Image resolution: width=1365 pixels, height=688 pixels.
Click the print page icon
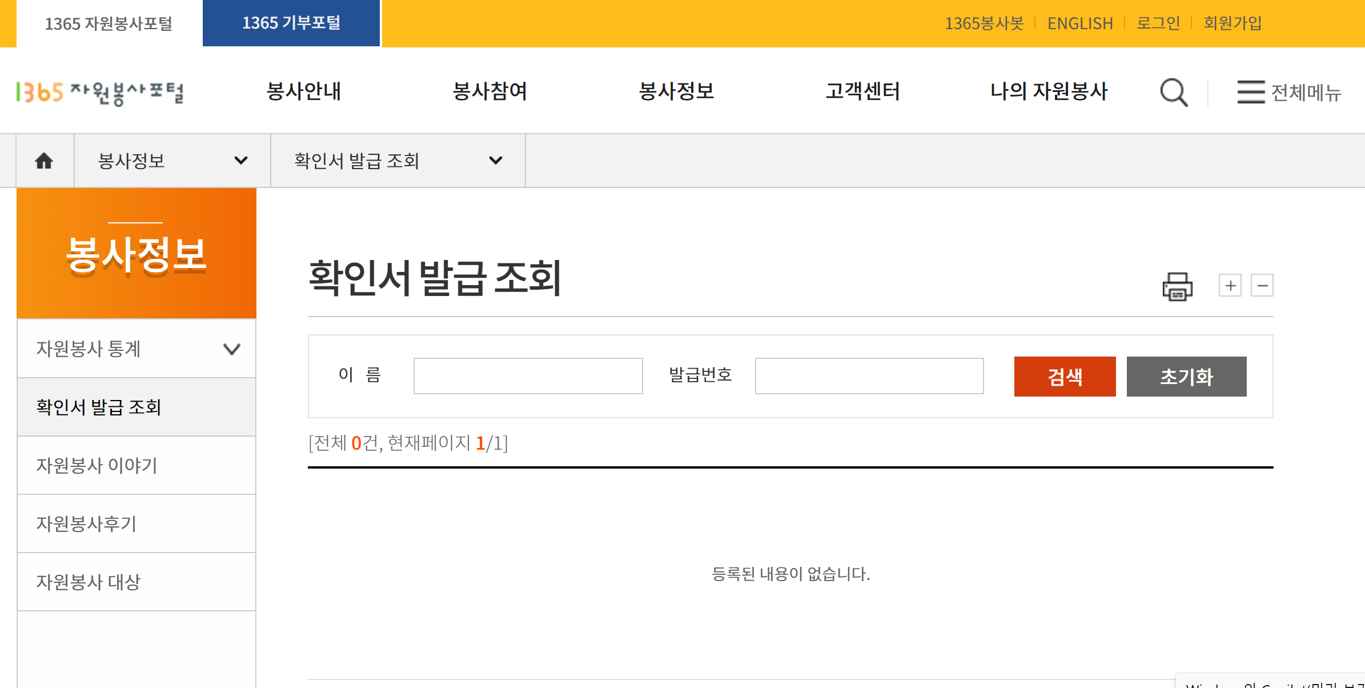(x=1177, y=286)
